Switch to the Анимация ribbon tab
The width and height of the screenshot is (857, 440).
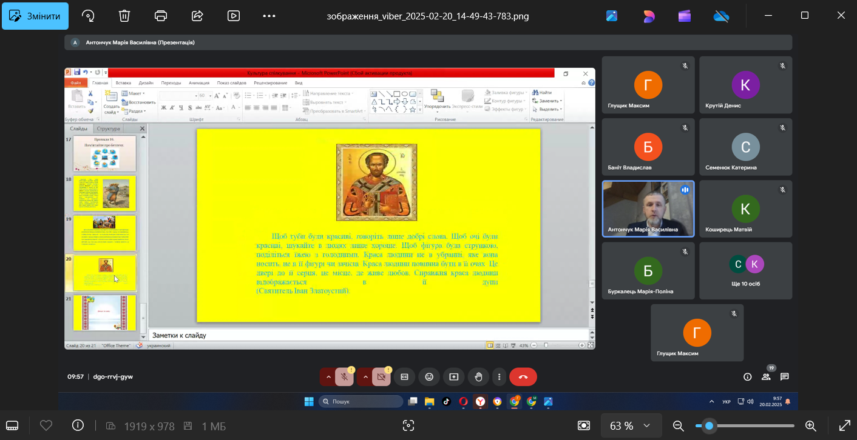199,83
